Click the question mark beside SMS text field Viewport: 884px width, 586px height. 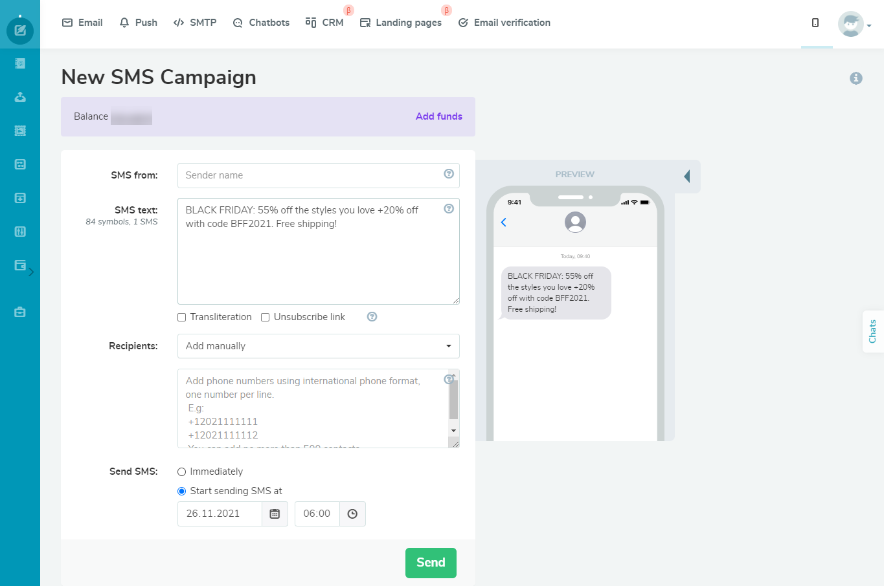(448, 208)
